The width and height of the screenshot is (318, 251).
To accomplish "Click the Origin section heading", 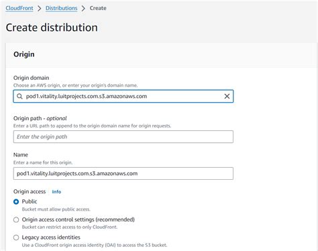I will (24, 54).
